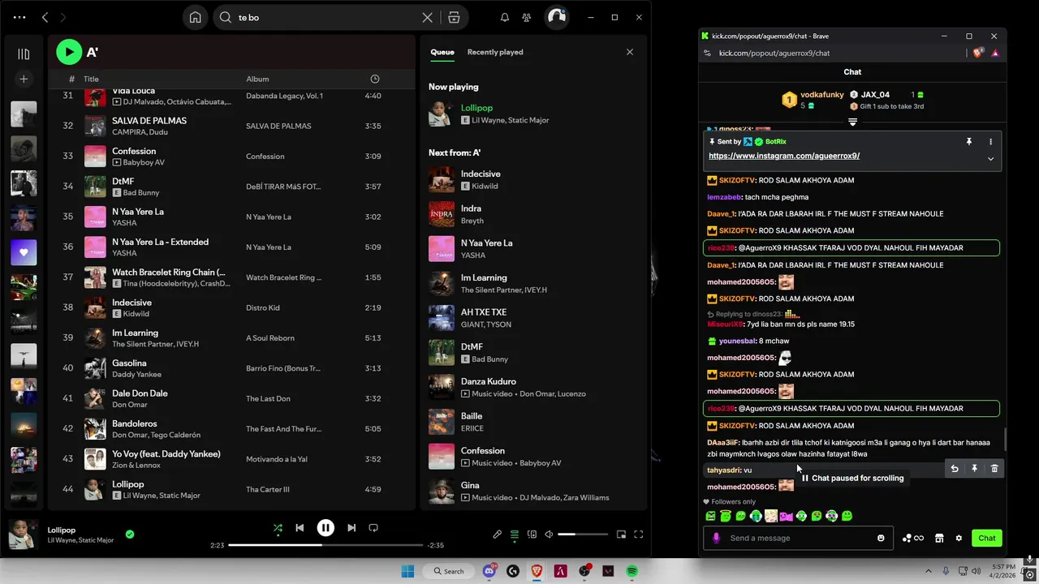Enter Spotify full screen mode
1039x584 pixels.
click(x=639, y=535)
